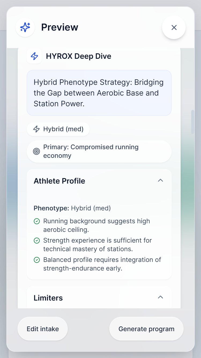Collapse the Athlete Profile section

tap(160, 181)
